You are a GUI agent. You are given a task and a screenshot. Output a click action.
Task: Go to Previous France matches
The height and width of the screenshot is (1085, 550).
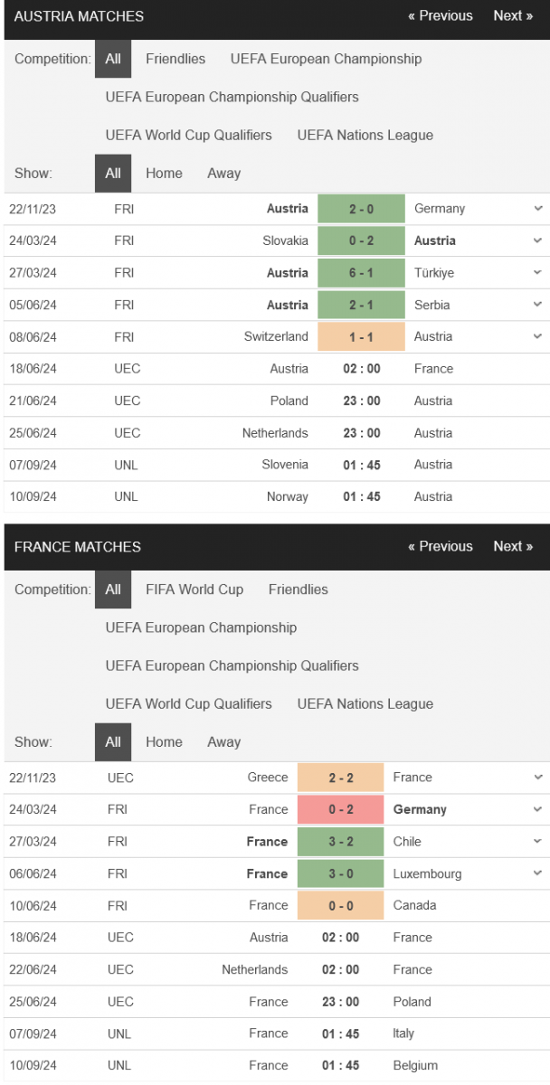[441, 546]
